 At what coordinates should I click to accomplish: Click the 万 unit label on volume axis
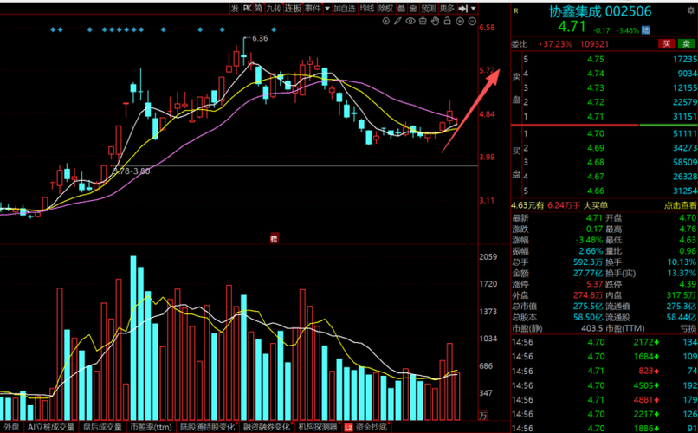(483, 416)
